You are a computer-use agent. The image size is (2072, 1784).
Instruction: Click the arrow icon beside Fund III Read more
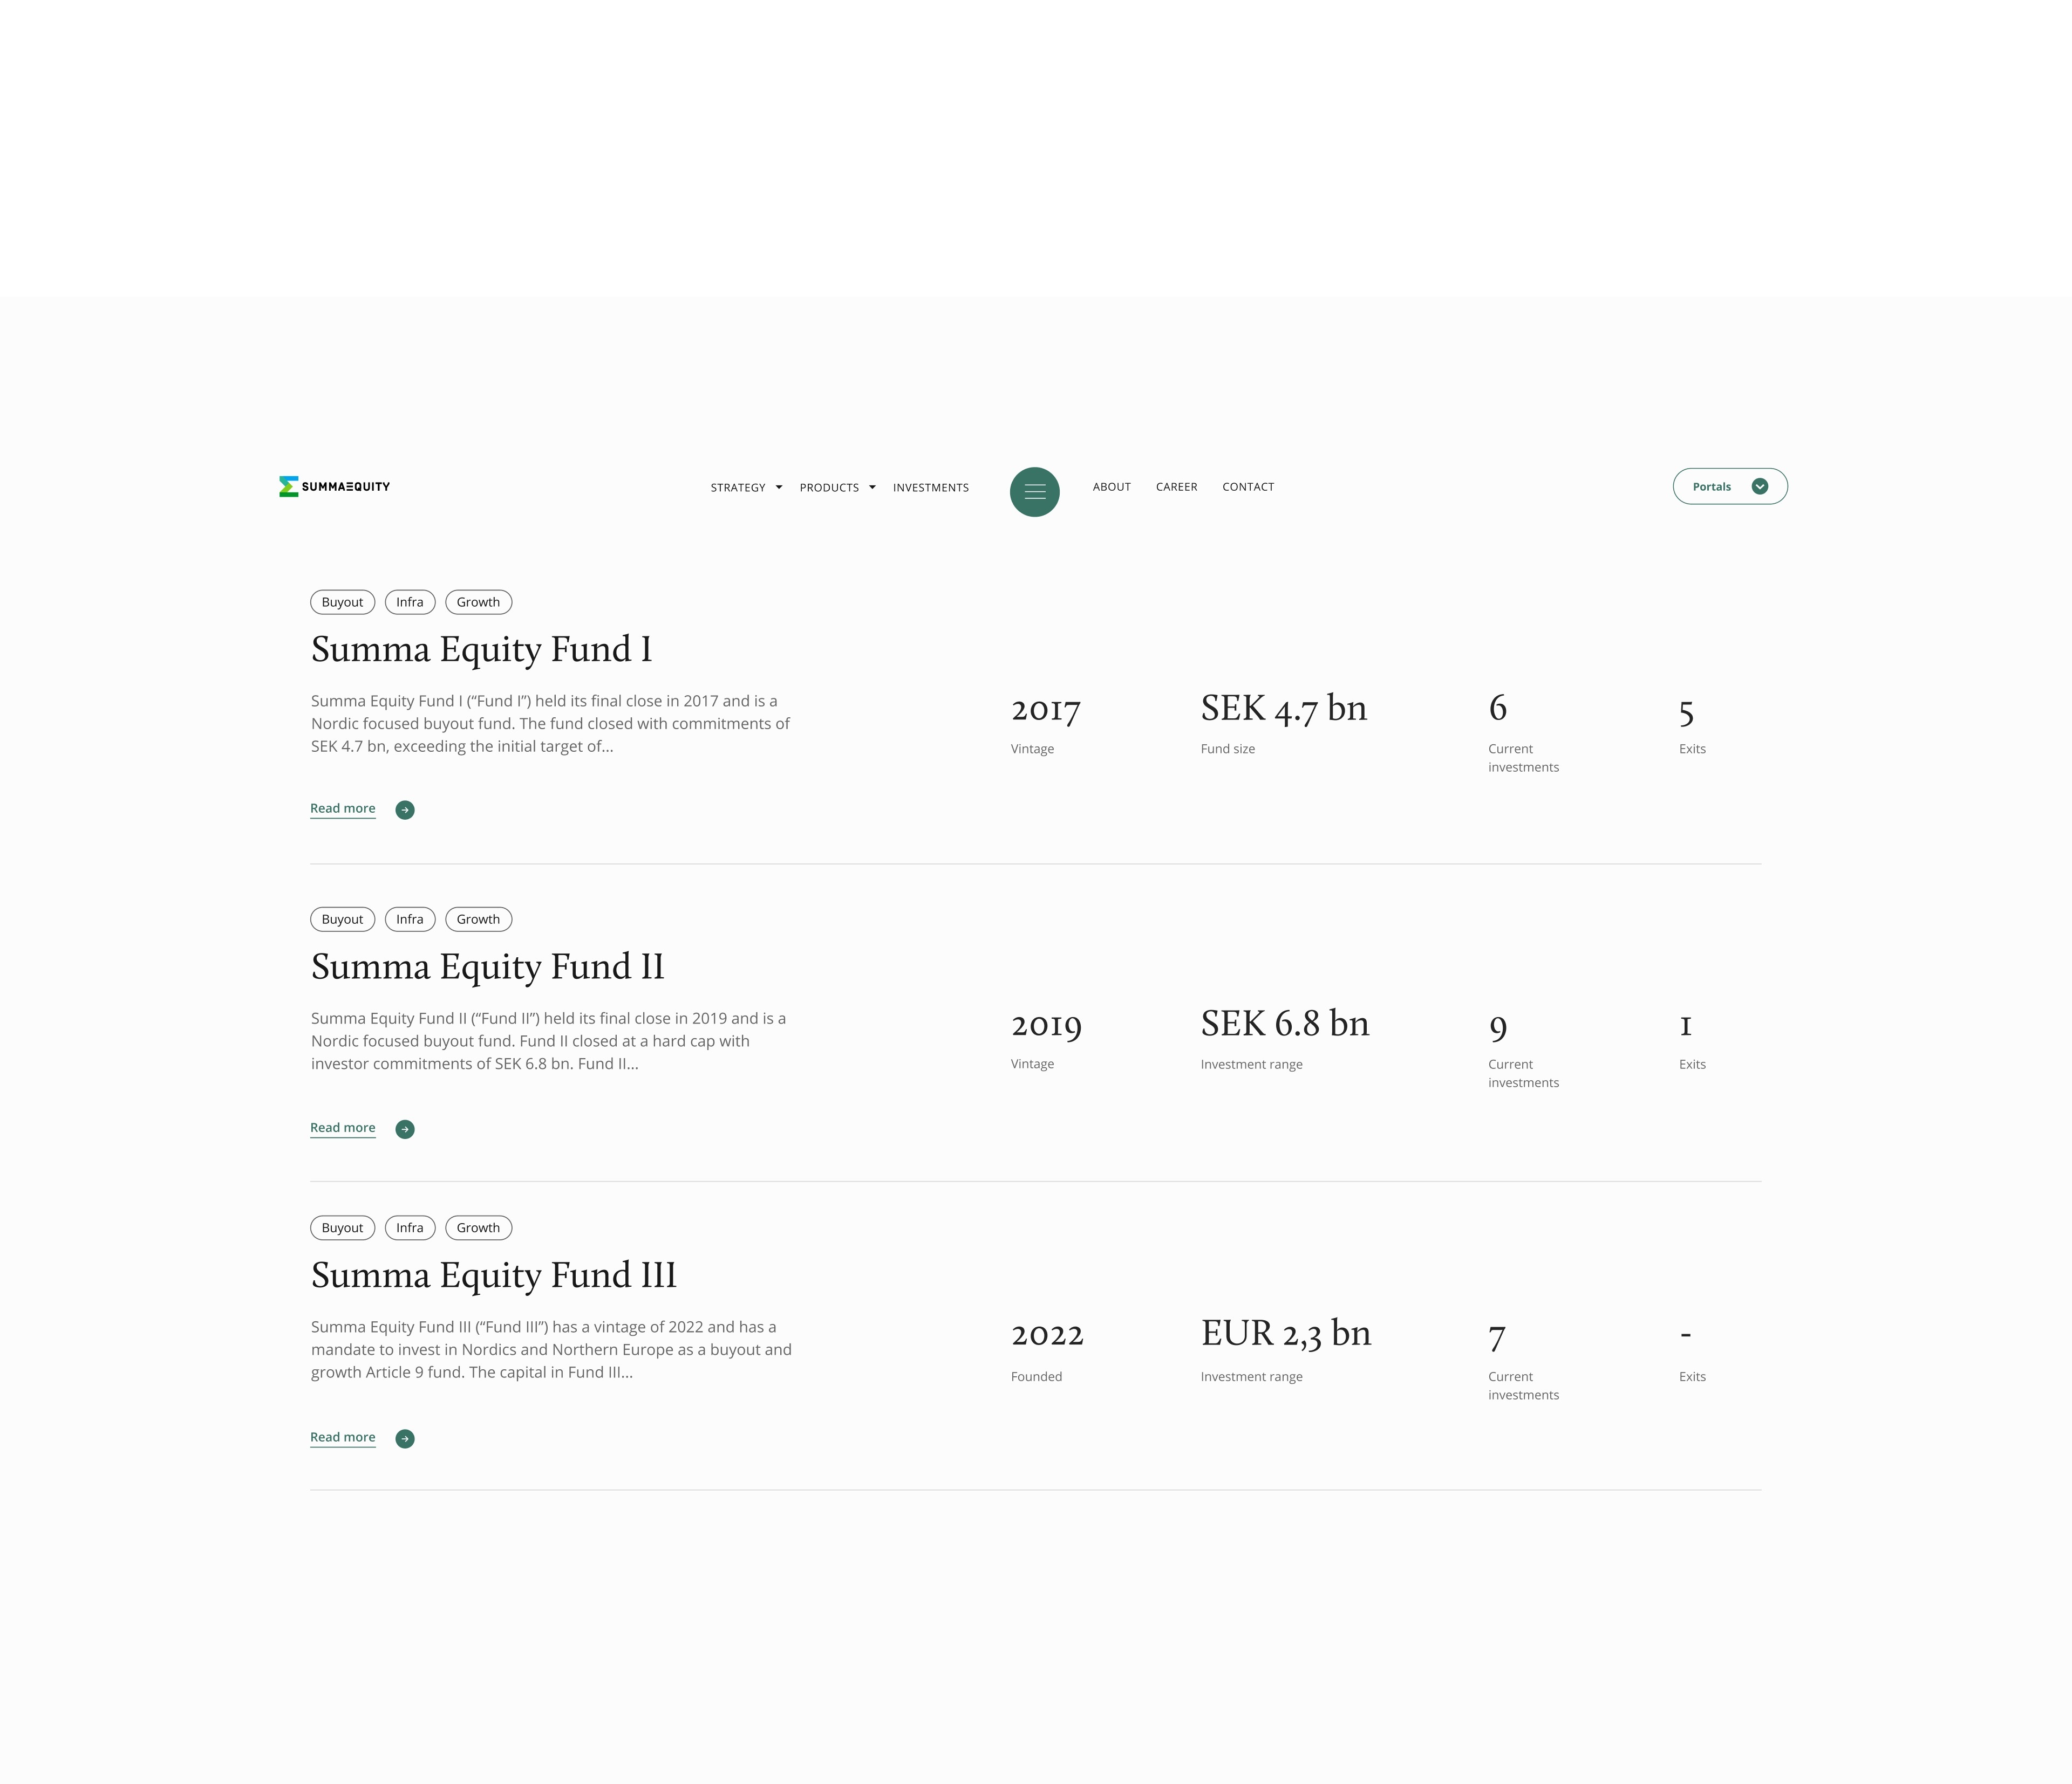405,1439
